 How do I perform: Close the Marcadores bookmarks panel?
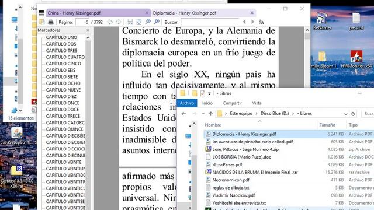click(x=88, y=30)
